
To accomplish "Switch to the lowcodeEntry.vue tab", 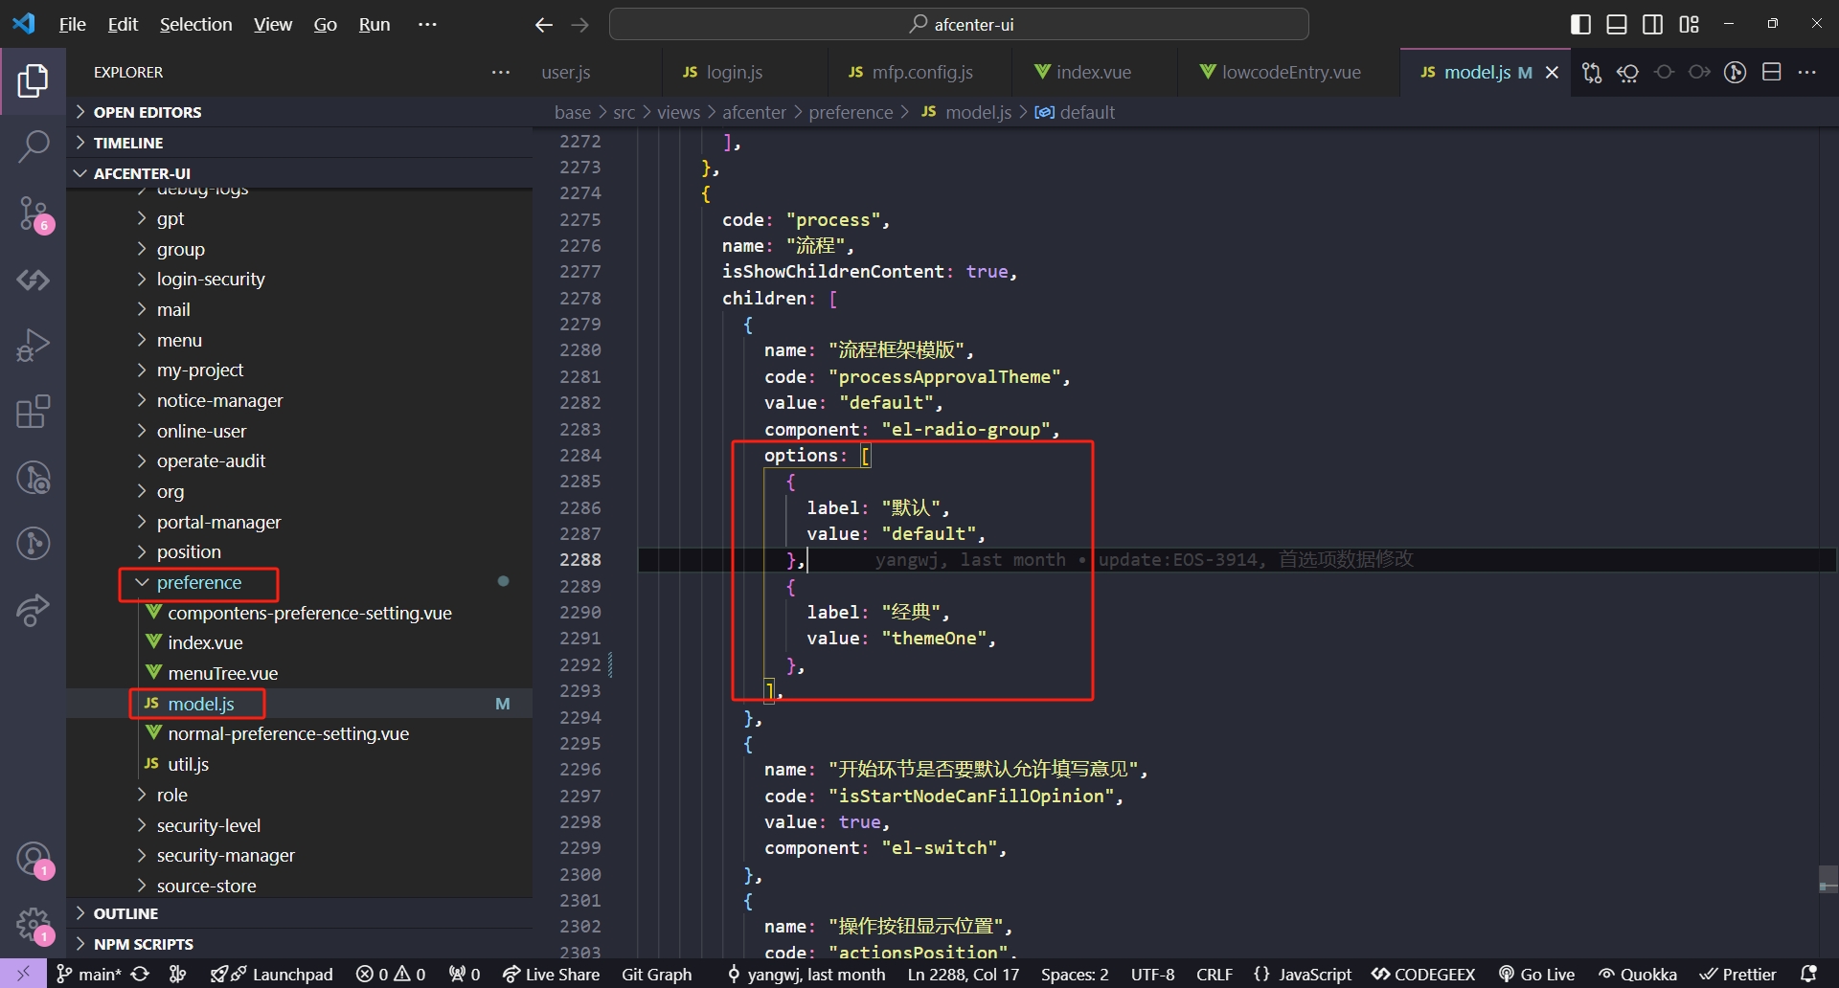I will point(1289,73).
